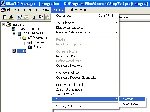Viewport: 150px width, 112px height.
Task: Open the Text Libraries submenu
Action: (85, 23)
